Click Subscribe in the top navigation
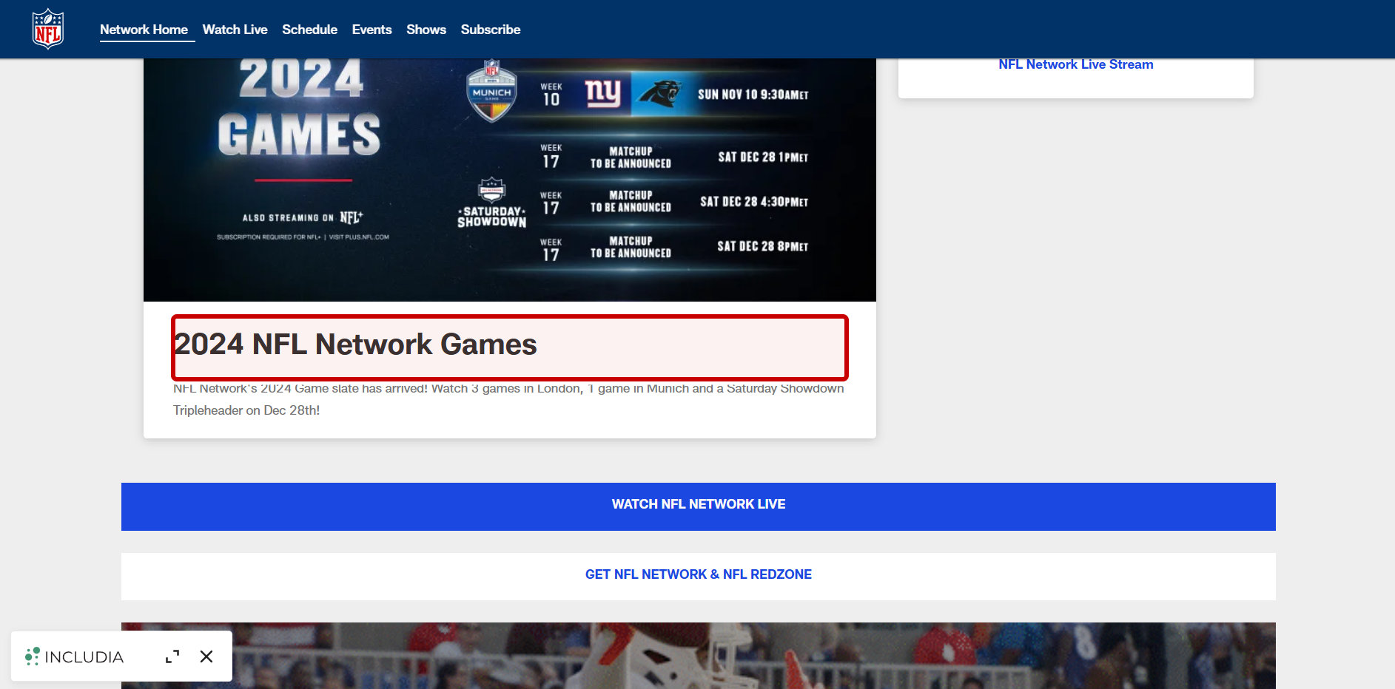The width and height of the screenshot is (1395, 689). tap(491, 30)
